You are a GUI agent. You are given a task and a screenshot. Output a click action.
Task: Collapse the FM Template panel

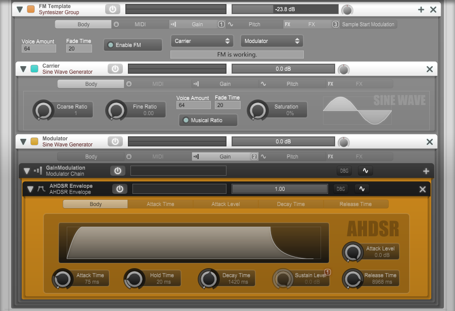[20, 10]
